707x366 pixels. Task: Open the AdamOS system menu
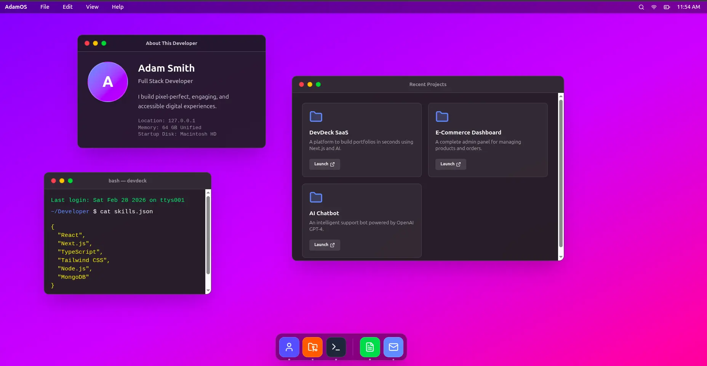tap(16, 7)
